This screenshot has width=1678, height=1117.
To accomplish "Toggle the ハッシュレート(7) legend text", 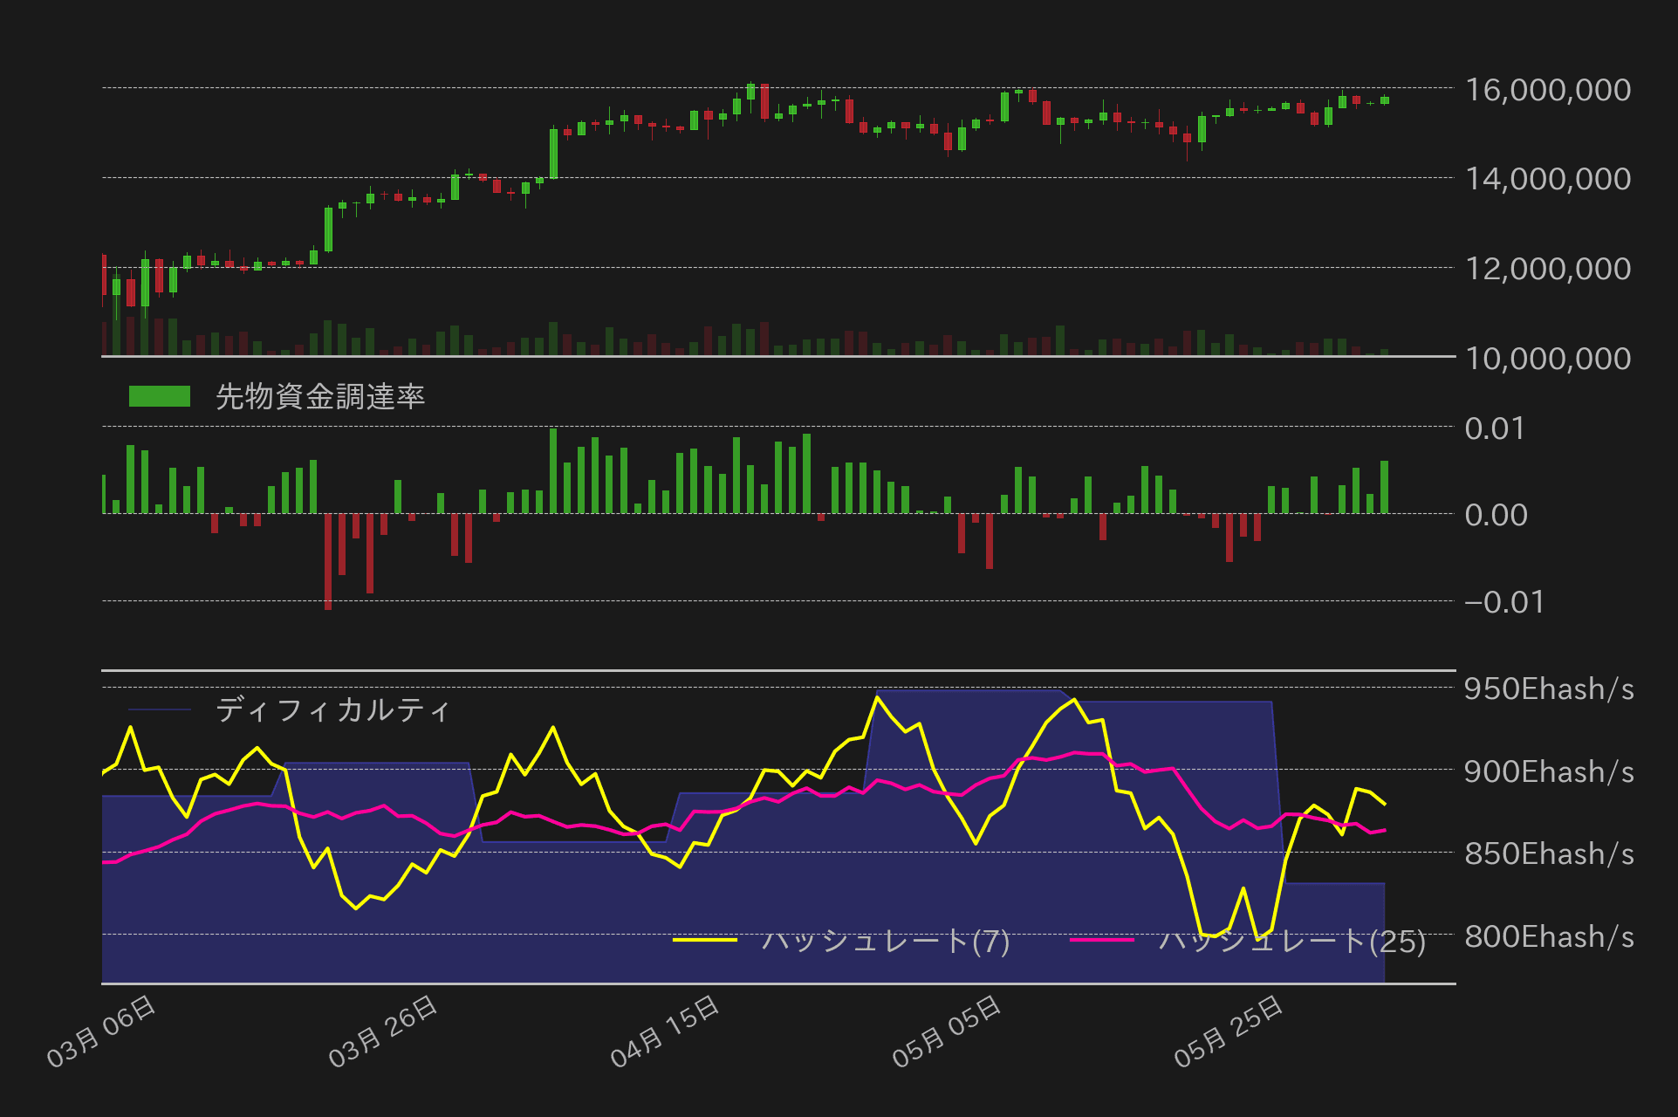I will pos(885,941).
